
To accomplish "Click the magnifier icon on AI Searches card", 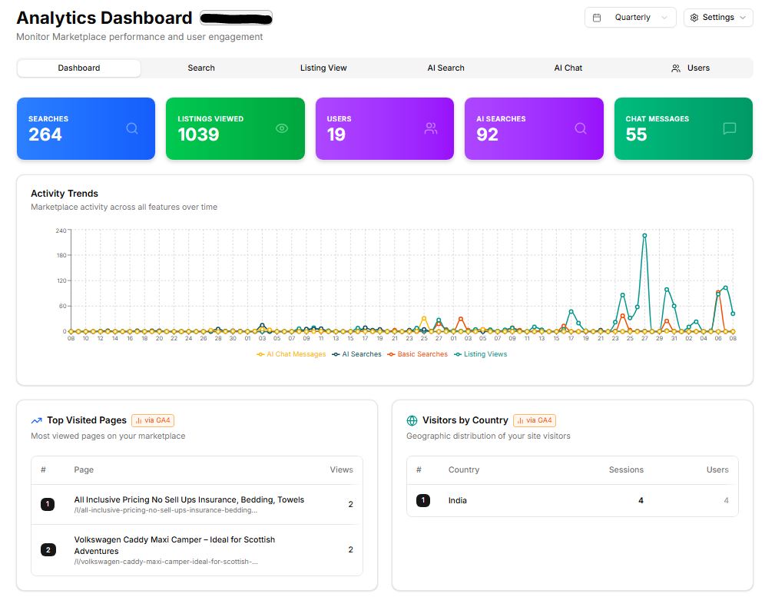I will 581,128.
